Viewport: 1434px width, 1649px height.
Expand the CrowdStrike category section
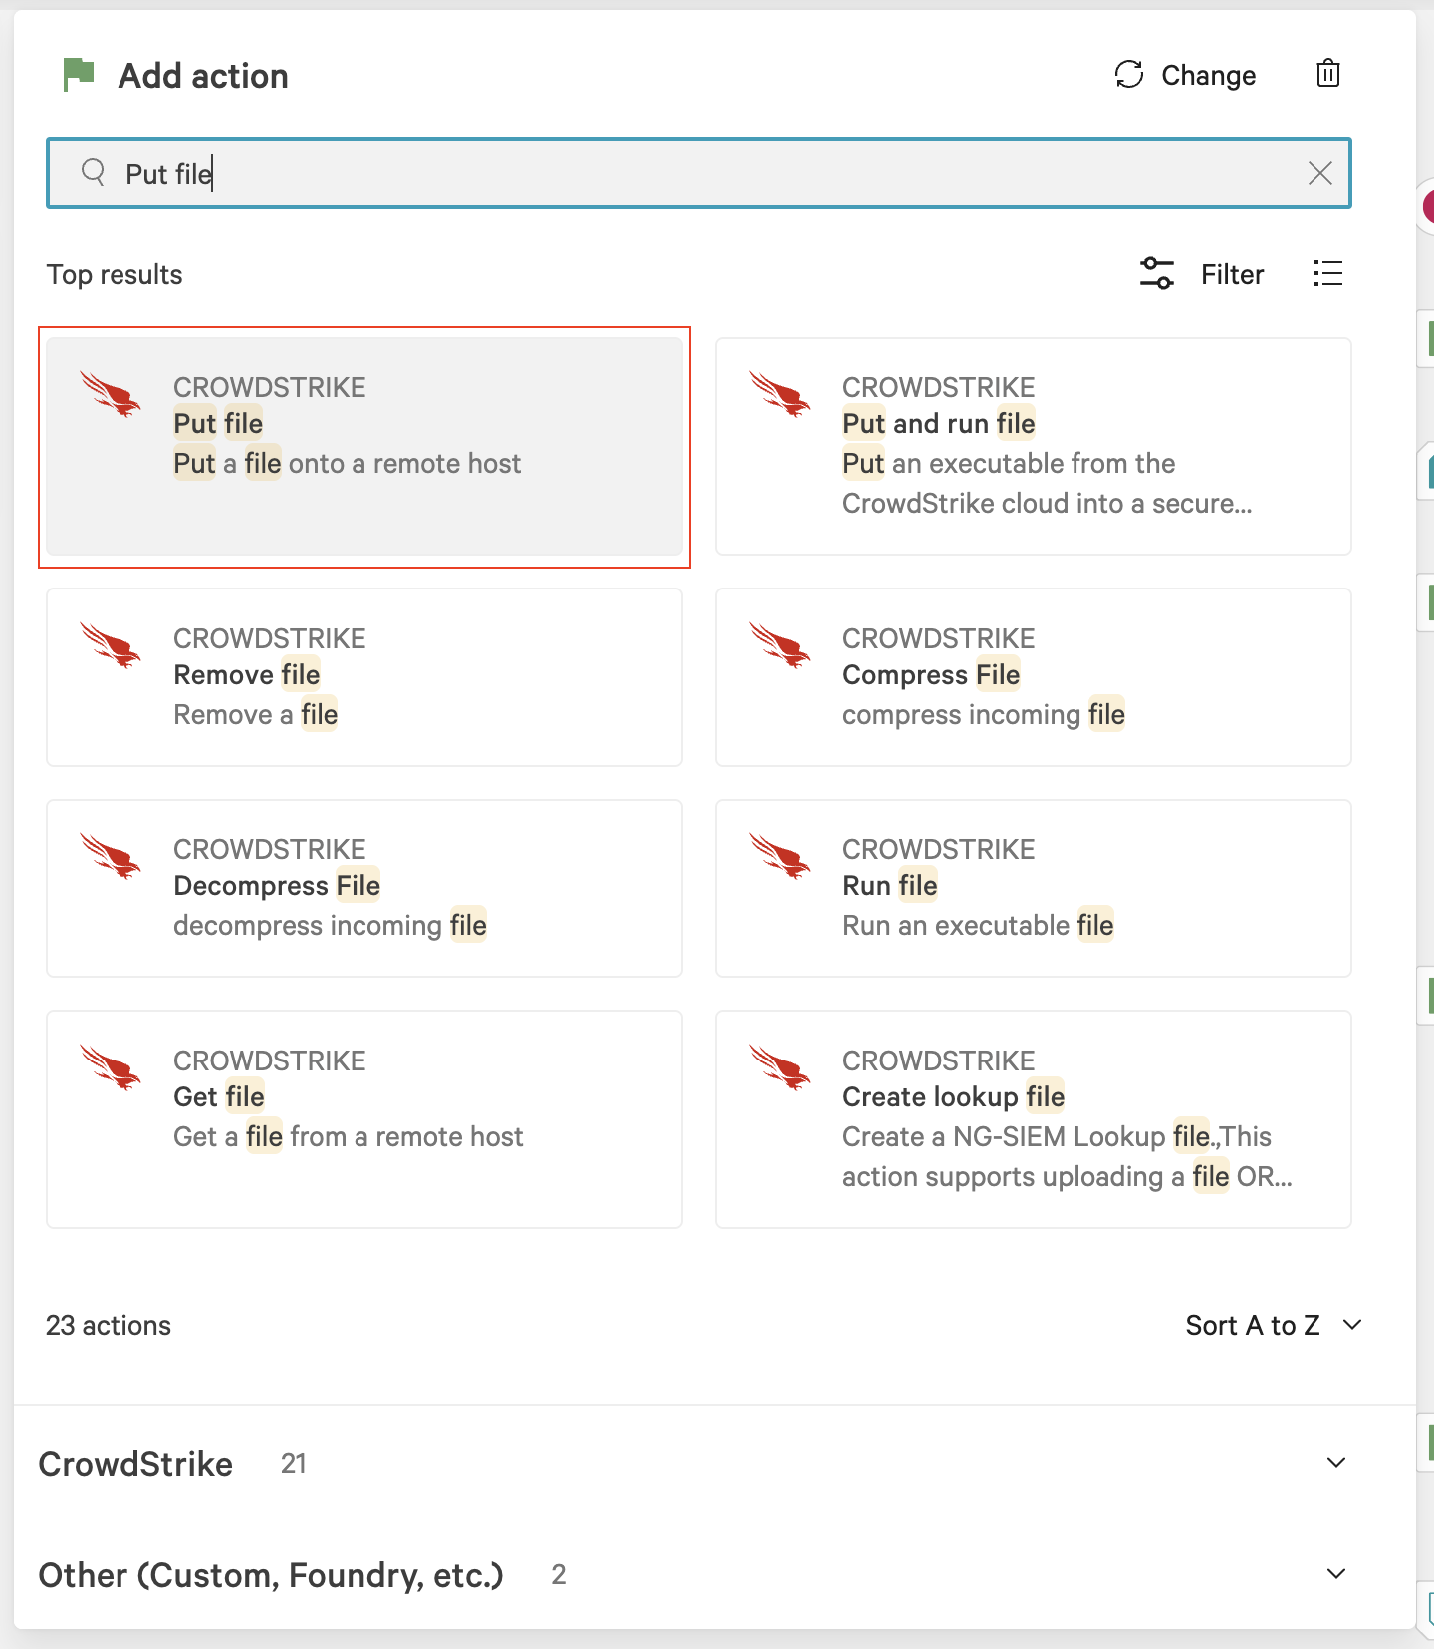pos(1335,1463)
